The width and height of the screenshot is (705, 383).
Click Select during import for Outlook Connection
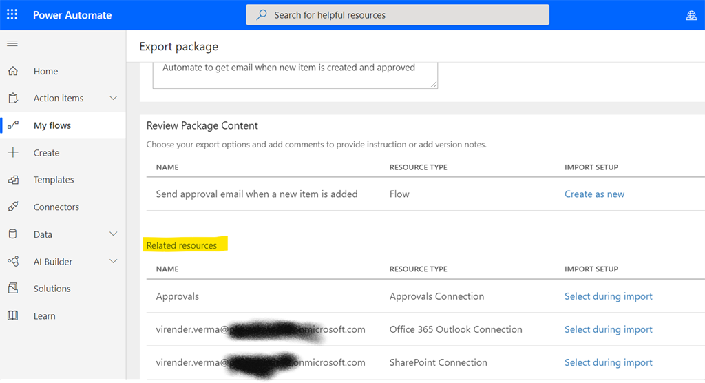609,329
